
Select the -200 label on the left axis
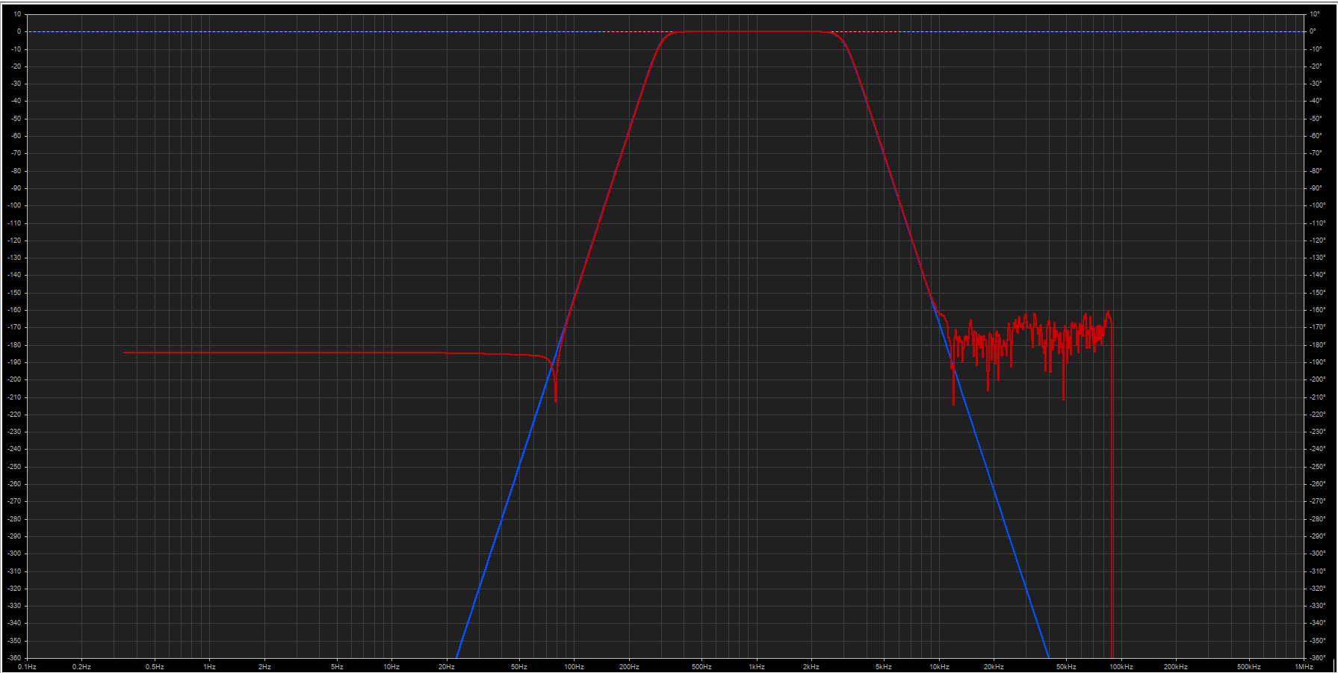tap(16, 379)
